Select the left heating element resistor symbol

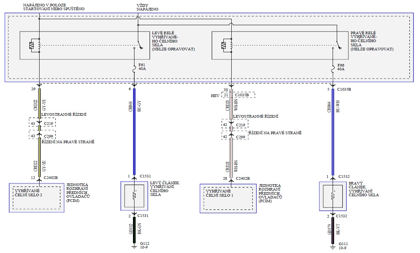[x=134, y=196]
